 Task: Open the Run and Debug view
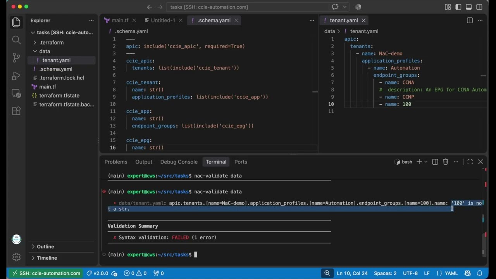[x=16, y=75]
